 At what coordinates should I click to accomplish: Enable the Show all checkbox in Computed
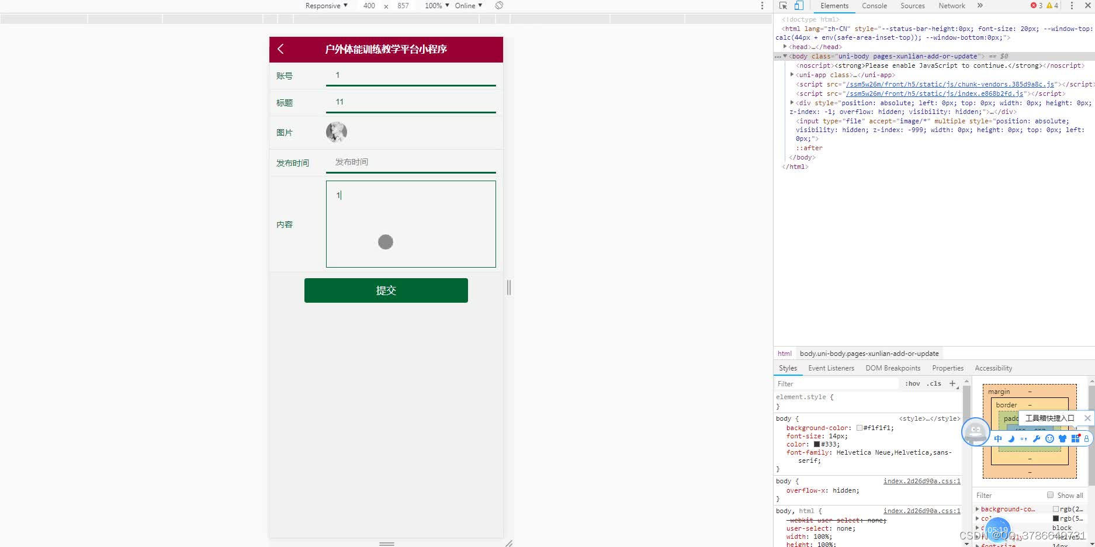(x=1050, y=495)
